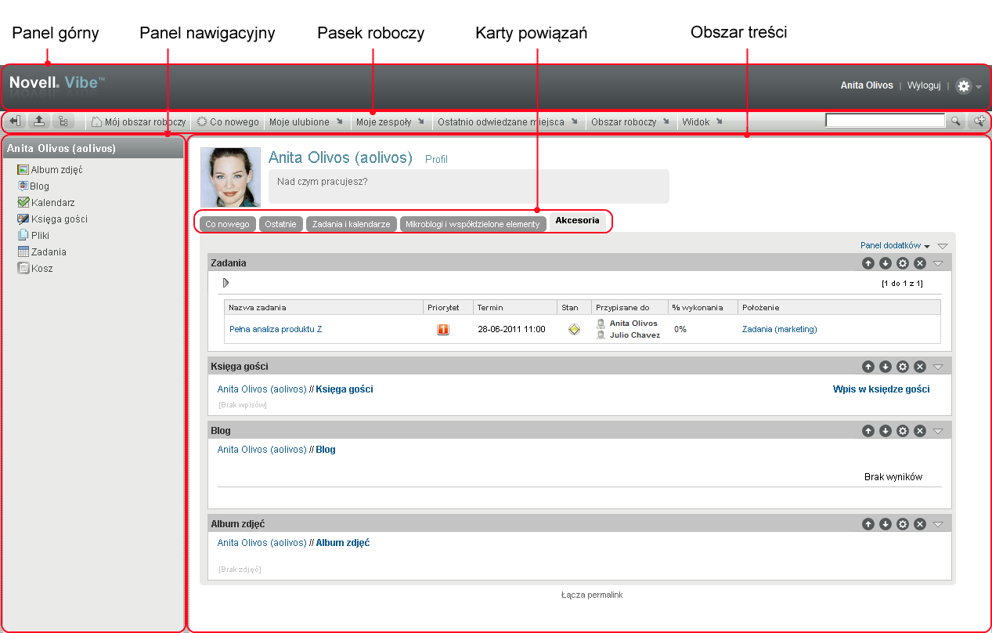This screenshot has width=992, height=633.
Task: Move the Album zdjęć accessory up
Action: (x=868, y=524)
